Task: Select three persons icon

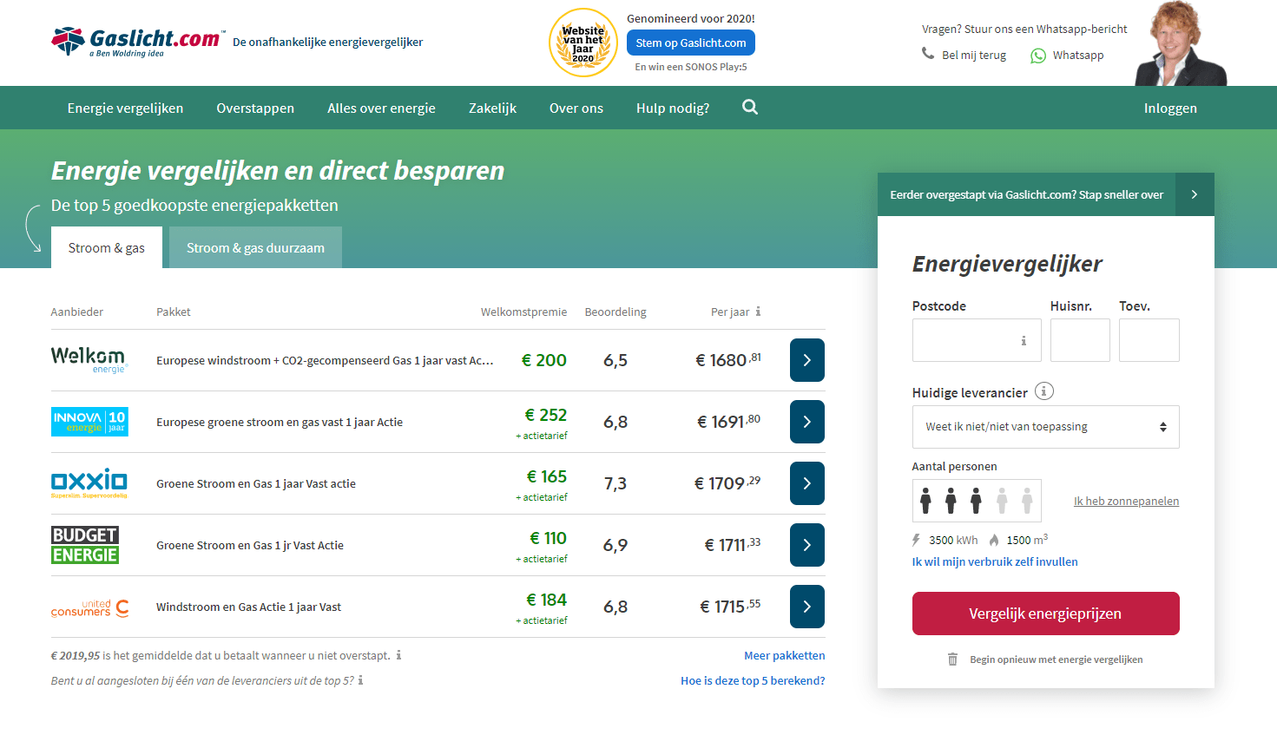Action: (x=976, y=501)
